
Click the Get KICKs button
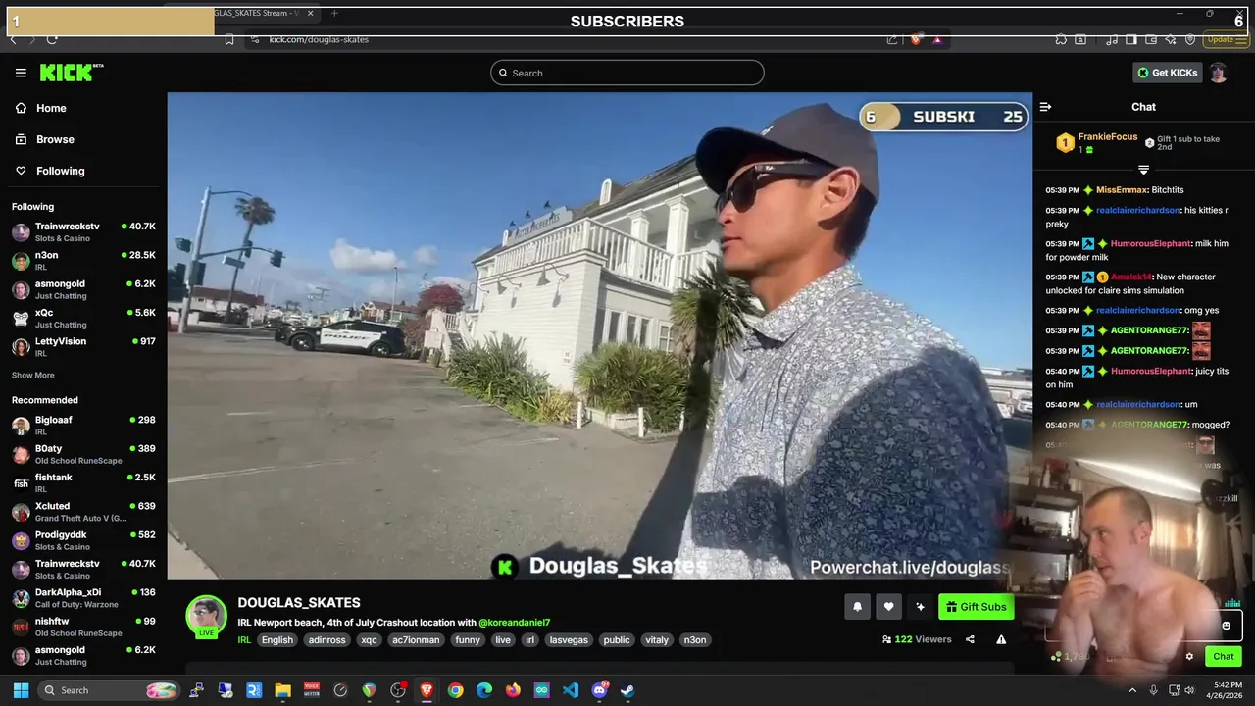pos(1167,73)
